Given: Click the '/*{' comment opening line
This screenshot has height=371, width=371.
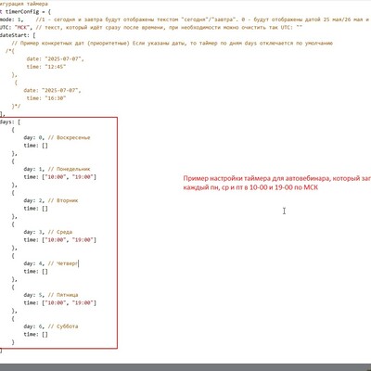Looking at the screenshot, I should (10, 51).
